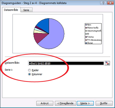Click the Hyra legend color marker
This screenshot has width=115, height=108.
pos(86,25)
